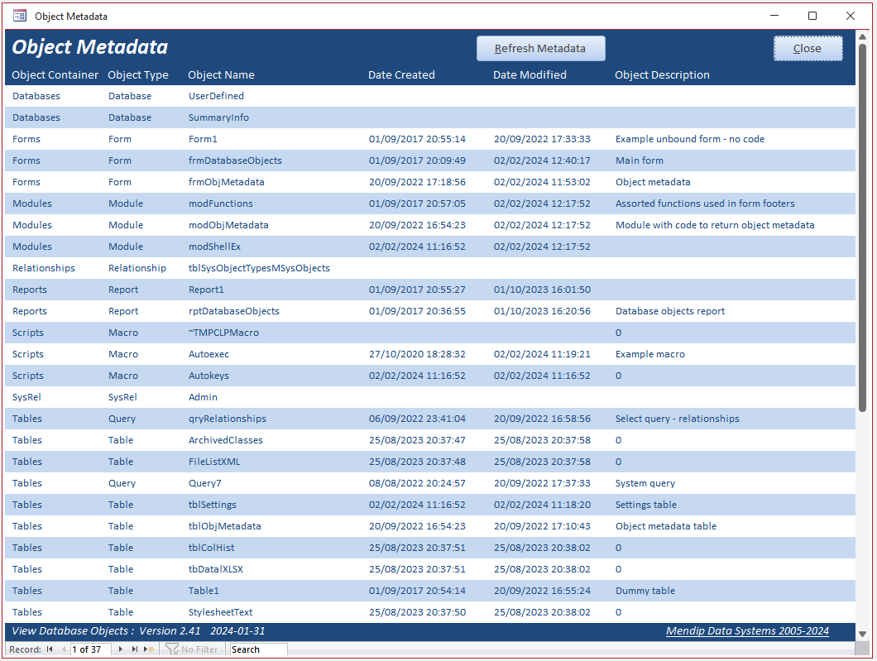Click the vertical scrollbar down arrow
The height and width of the screenshot is (661, 877).
click(x=862, y=634)
